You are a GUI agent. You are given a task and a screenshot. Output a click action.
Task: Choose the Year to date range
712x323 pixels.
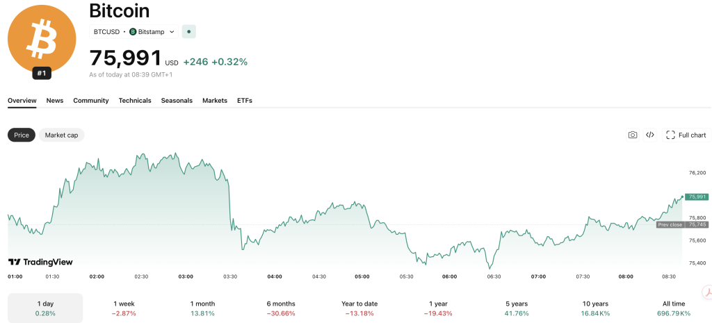pyautogui.click(x=359, y=308)
